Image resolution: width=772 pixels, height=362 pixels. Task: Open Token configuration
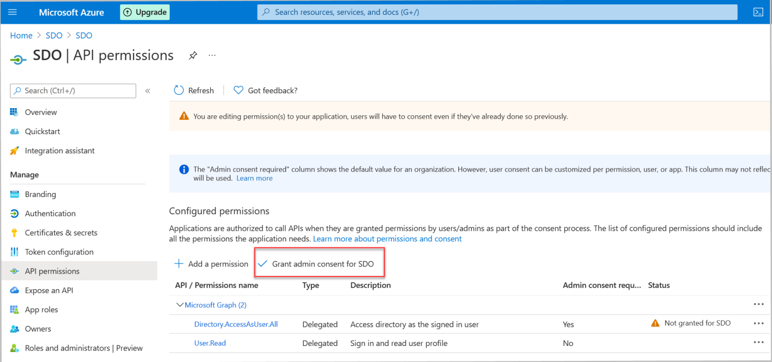(x=59, y=252)
